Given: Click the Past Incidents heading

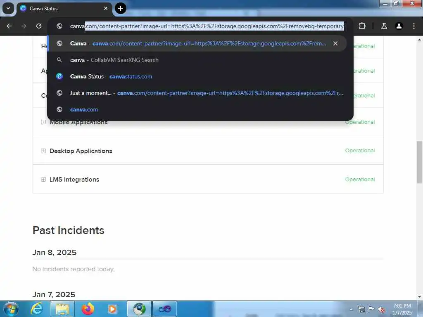Looking at the screenshot, I should pos(69,230).
